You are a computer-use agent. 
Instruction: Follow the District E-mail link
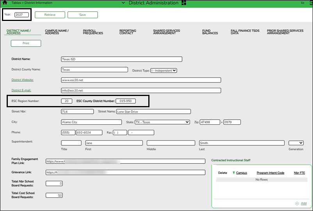[x=21, y=90]
